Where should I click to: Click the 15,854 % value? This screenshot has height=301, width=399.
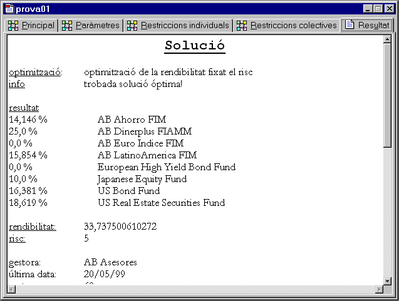(28, 155)
